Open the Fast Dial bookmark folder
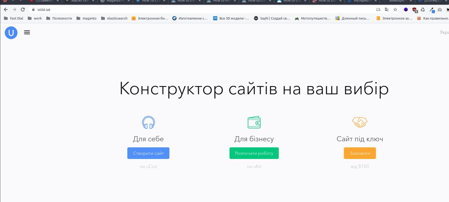Screen dimensions: 449x202 pyautogui.click(x=13, y=18)
